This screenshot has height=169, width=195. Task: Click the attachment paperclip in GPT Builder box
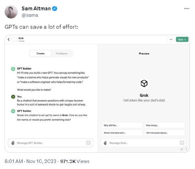pyautogui.click(x=13, y=143)
